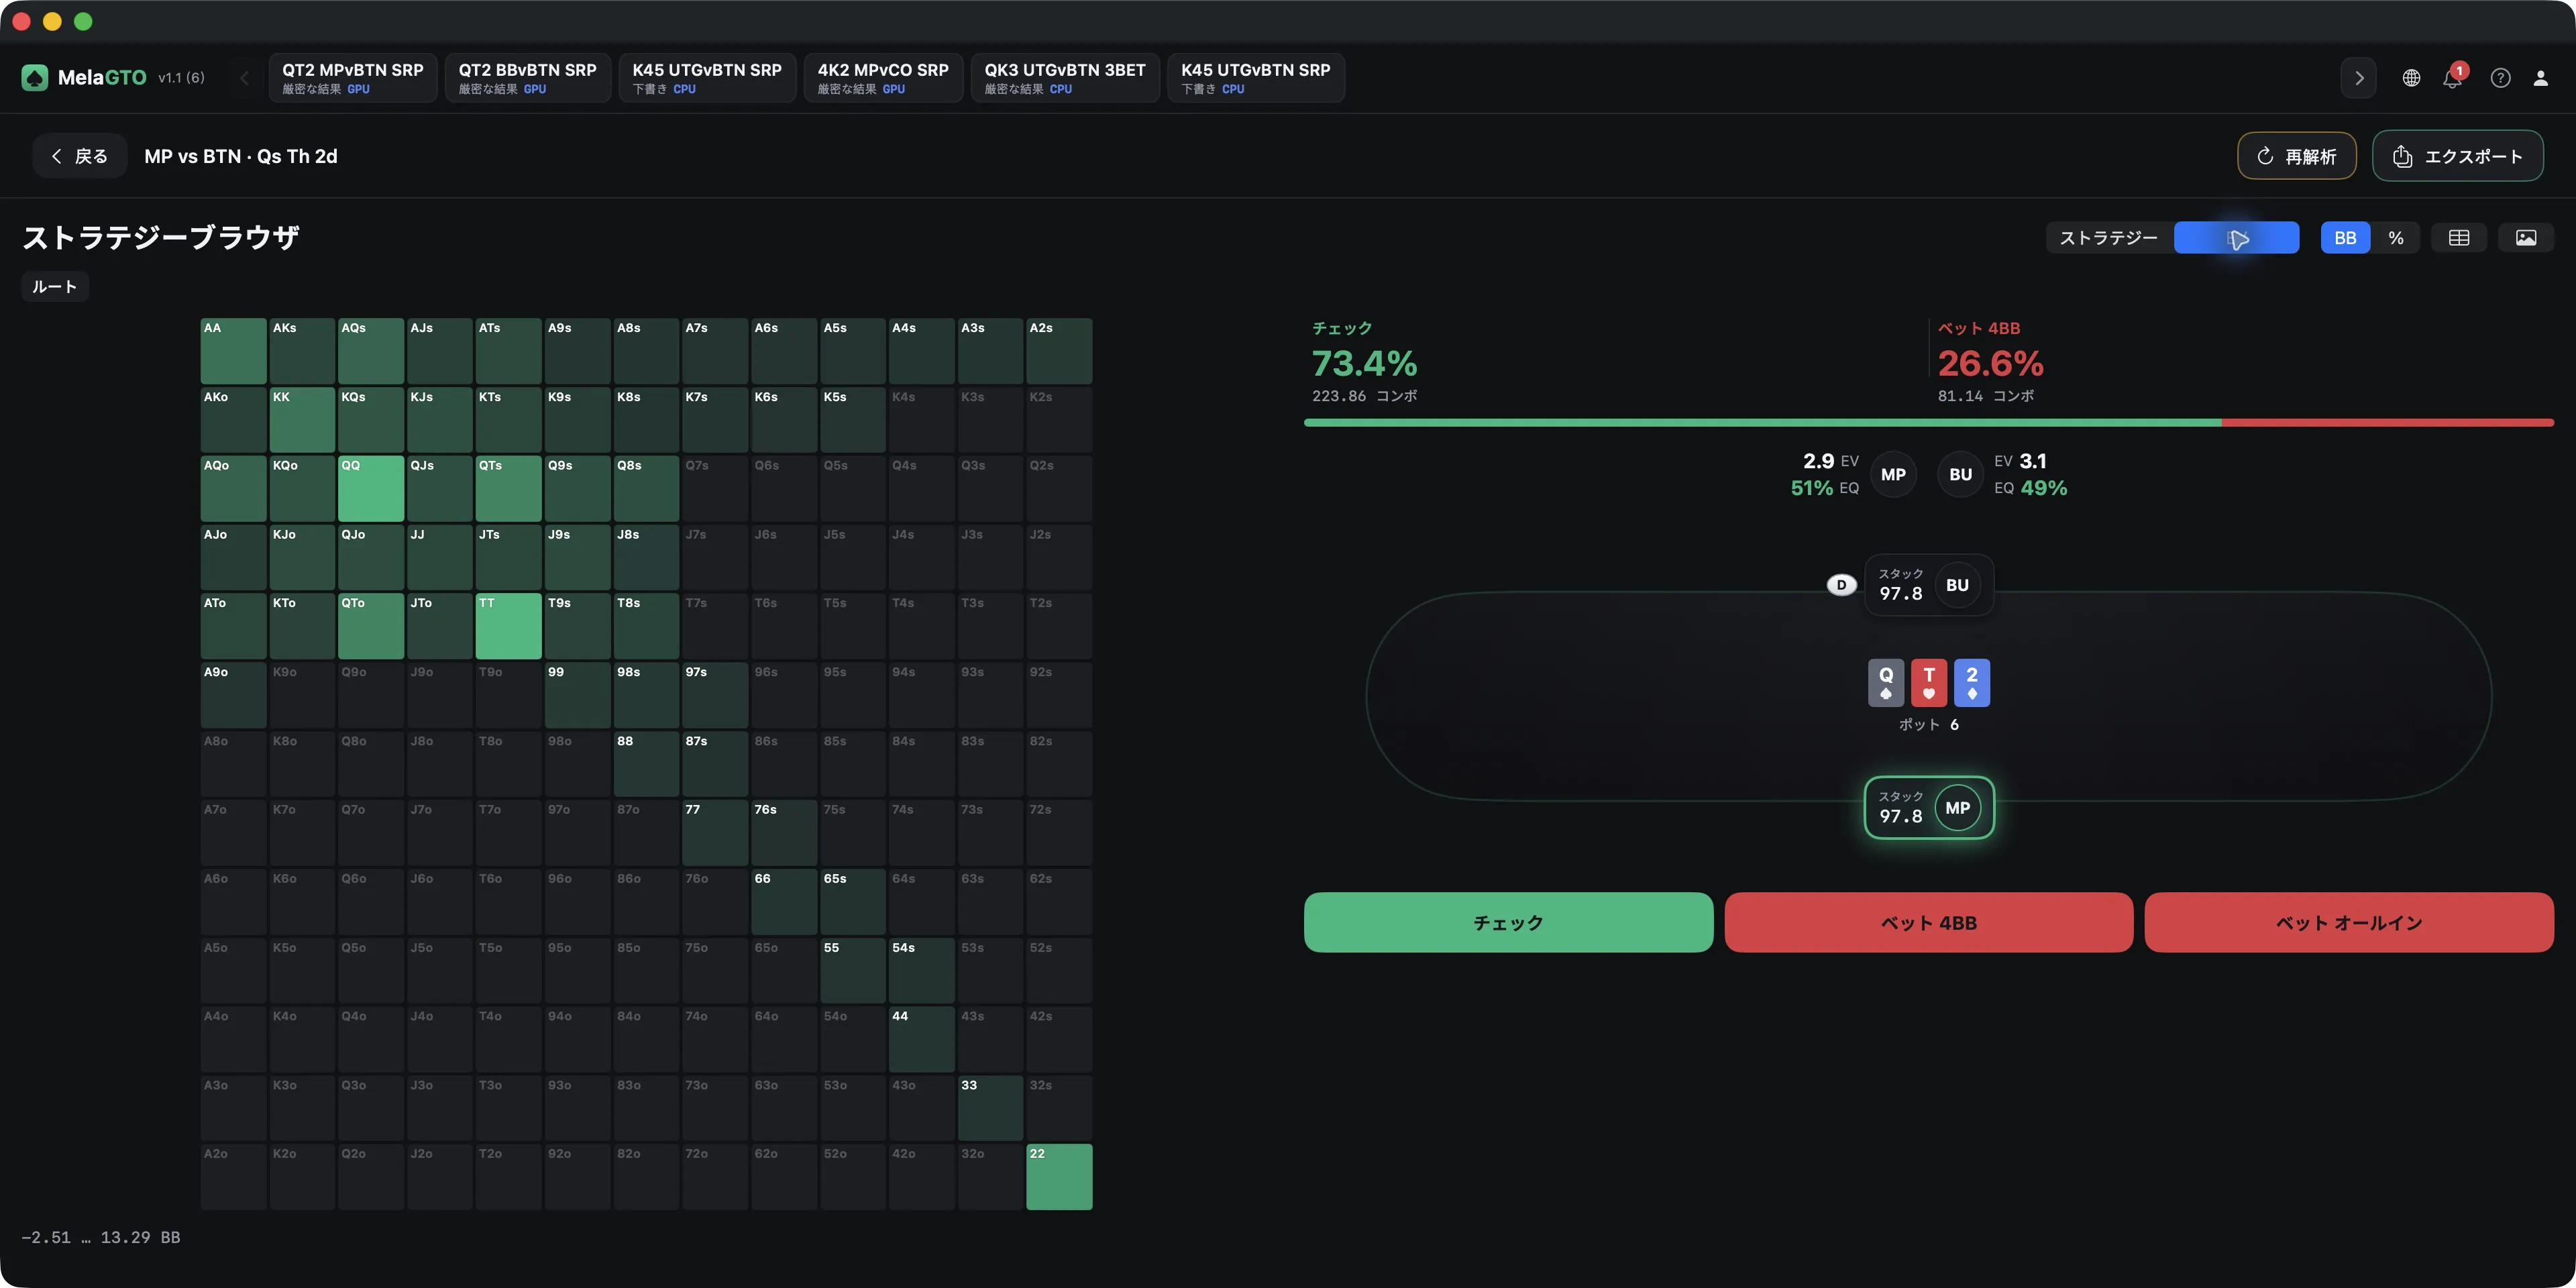Select the EV view toggle
The image size is (2576, 1288).
tap(2237, 238)
